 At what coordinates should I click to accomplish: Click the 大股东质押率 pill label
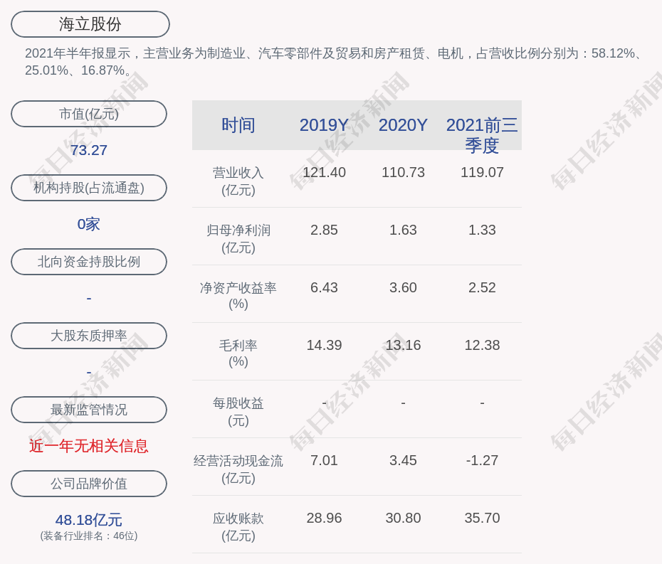click(89, 336)
